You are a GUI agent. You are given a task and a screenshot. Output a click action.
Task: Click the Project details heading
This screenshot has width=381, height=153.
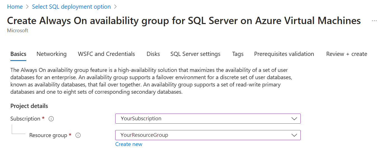click(29, 106)
